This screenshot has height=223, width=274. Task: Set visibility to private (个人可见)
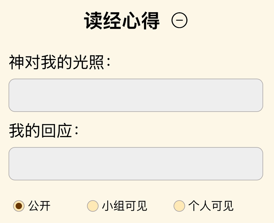coord(179,206)
